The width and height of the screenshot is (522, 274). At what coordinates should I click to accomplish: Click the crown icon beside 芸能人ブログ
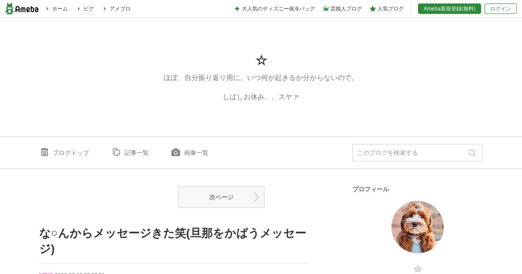pyautogui.click(x=326, y=9)
